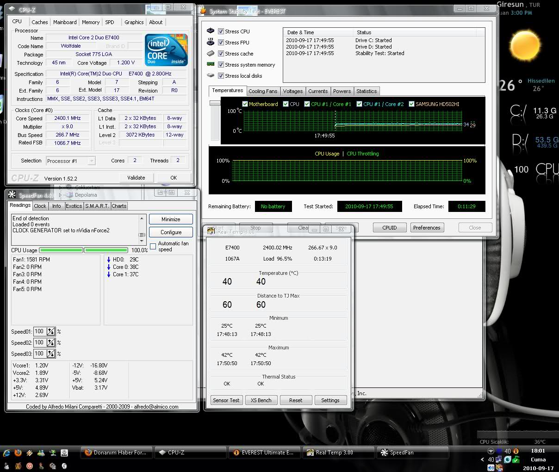Click the SpeedFan fan icon in title bar
Viewport: 559px width, 472px height.
(x=12, y=195)
